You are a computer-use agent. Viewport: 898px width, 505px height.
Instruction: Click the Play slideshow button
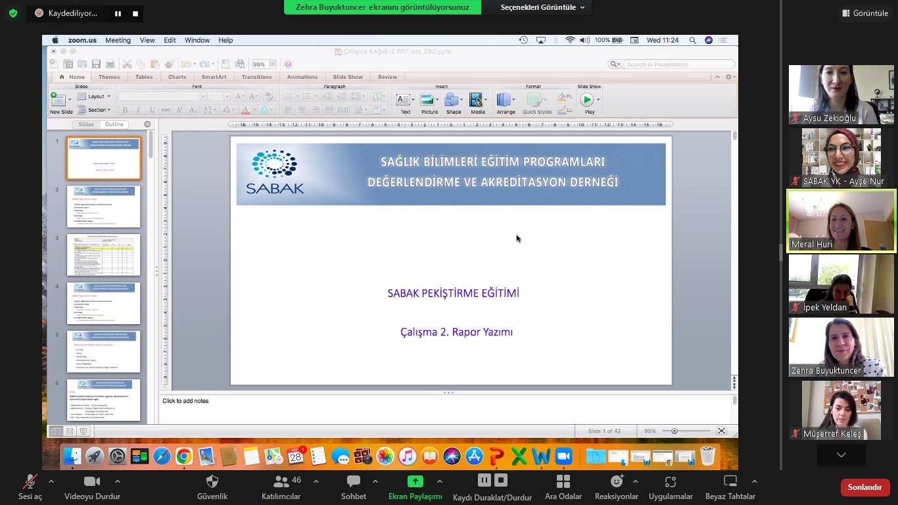[x=586, y=100]
